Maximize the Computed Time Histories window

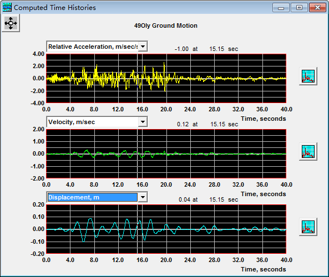point(299,8)
